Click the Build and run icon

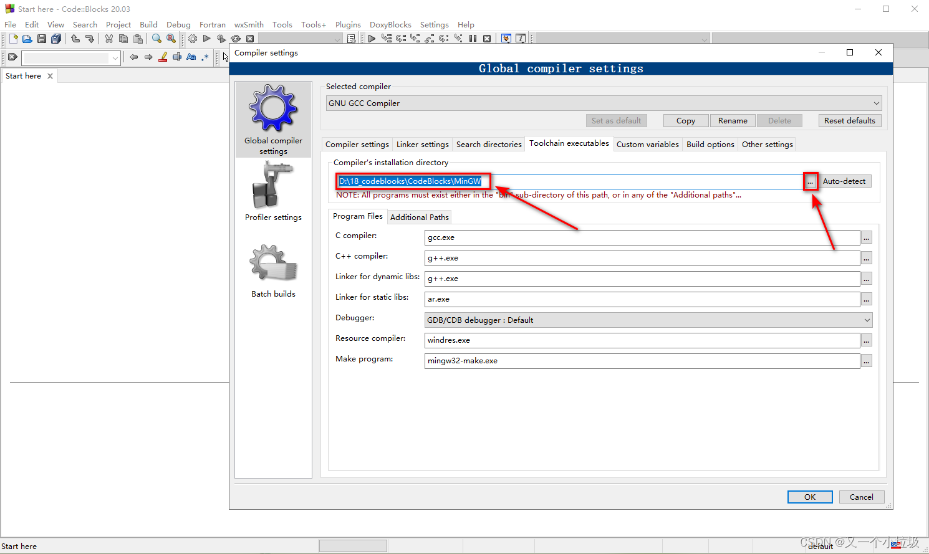click(221, 39)
